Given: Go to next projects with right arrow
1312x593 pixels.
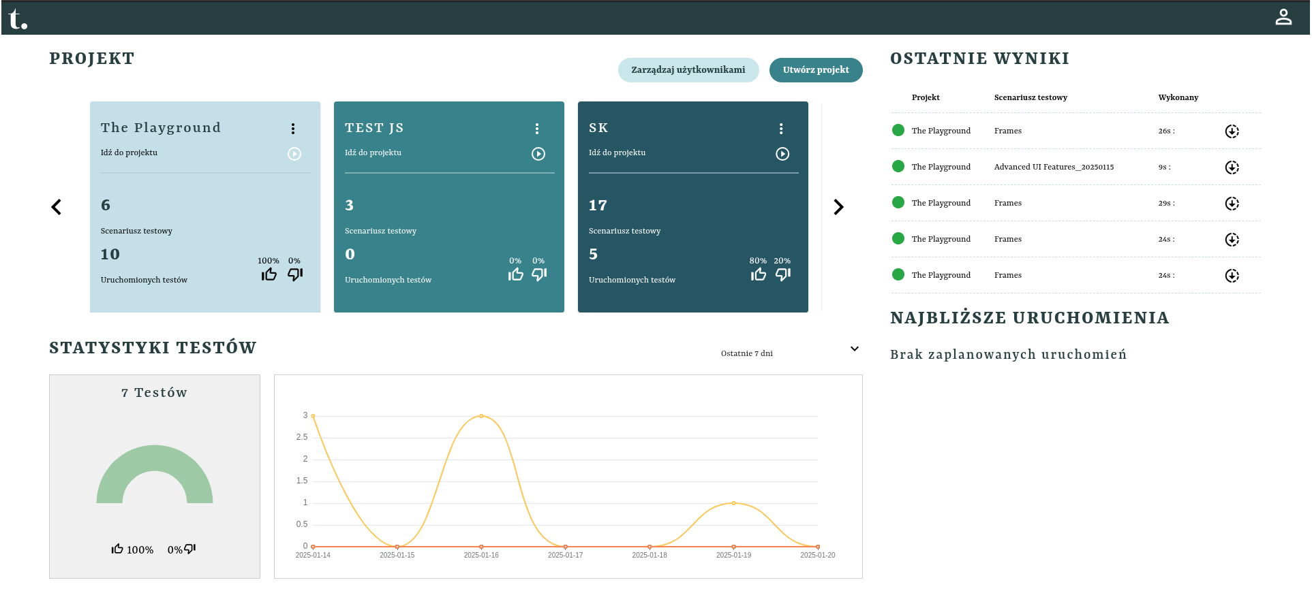Looking at the screenshot, I should click(x=838, y=207).
